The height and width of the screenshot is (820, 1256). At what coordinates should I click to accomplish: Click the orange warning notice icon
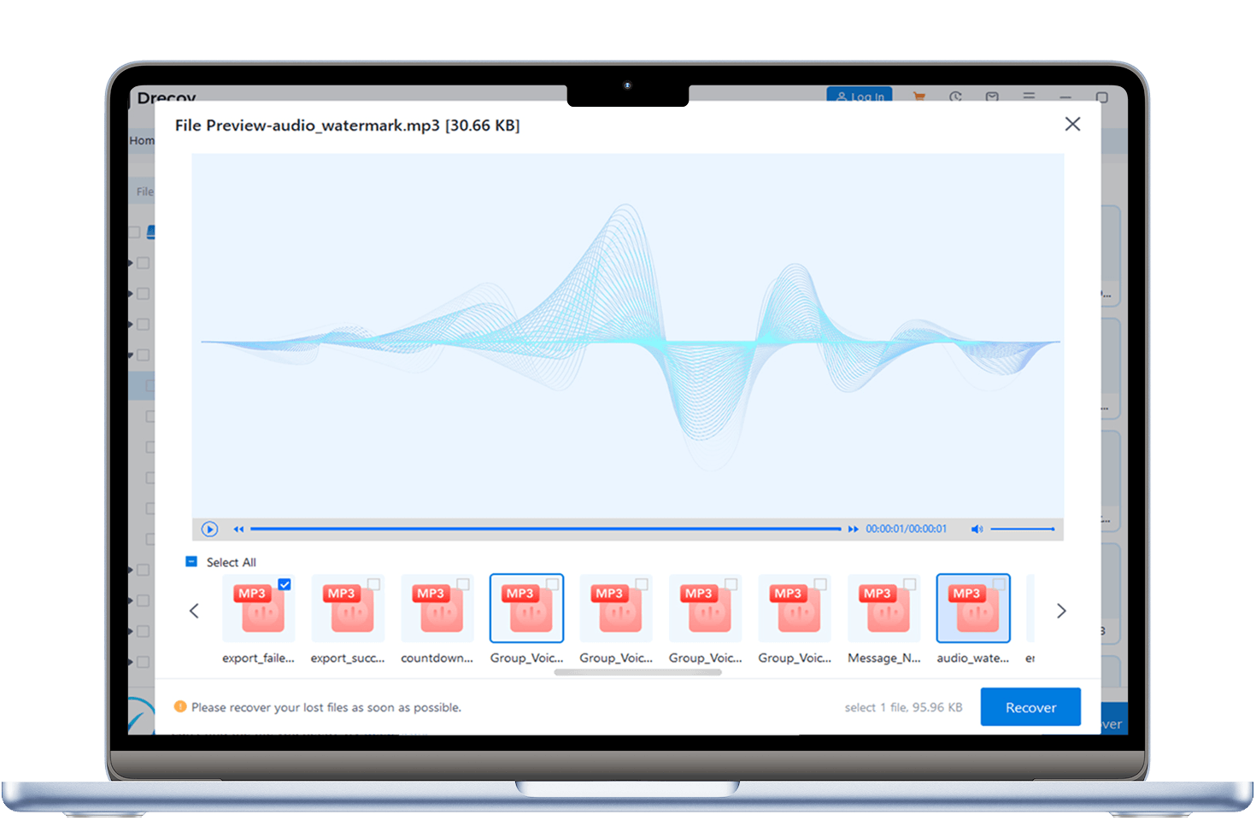click(180, 707)
